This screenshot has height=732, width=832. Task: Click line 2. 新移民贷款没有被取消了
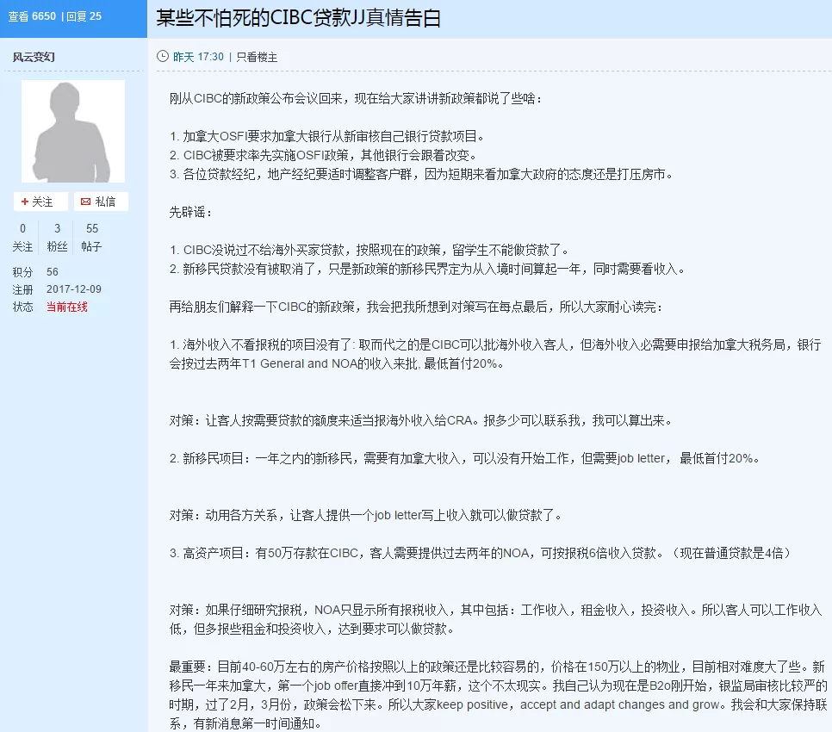tap(428, 269)
